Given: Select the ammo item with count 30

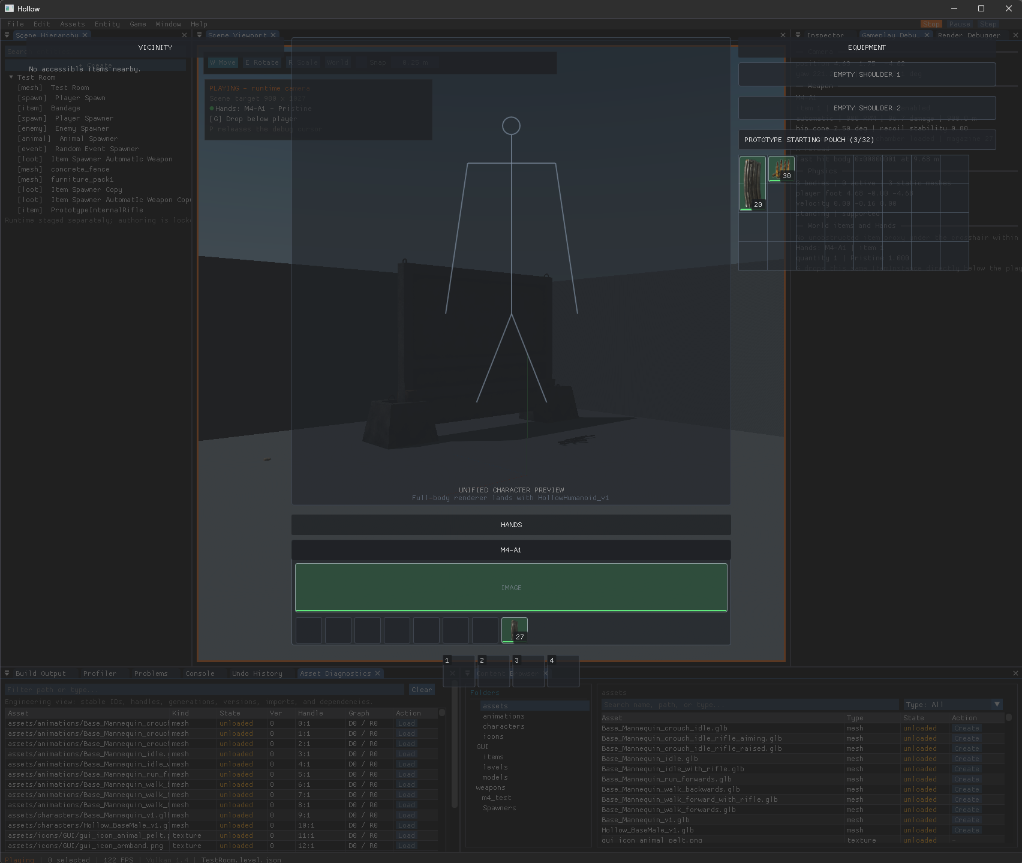Looking at the screenshot, I should click(x=781, y=169).
